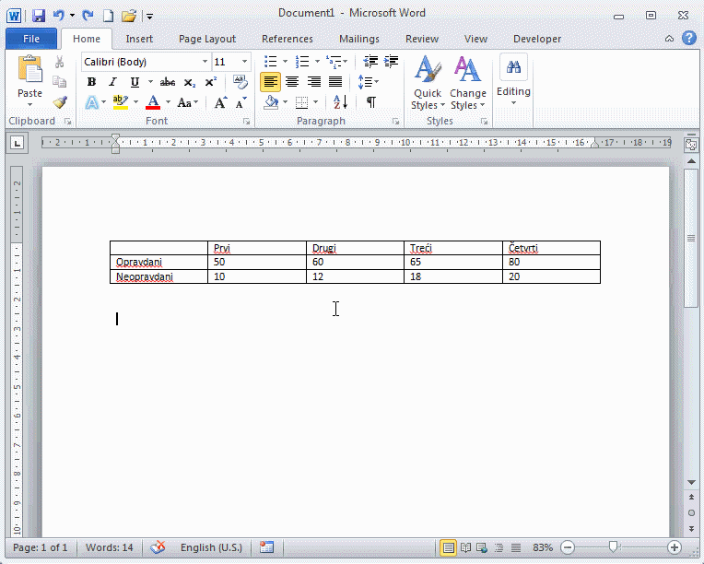The image size is (704, 564).
Task: Open the File tab
Action: (30, 39)
